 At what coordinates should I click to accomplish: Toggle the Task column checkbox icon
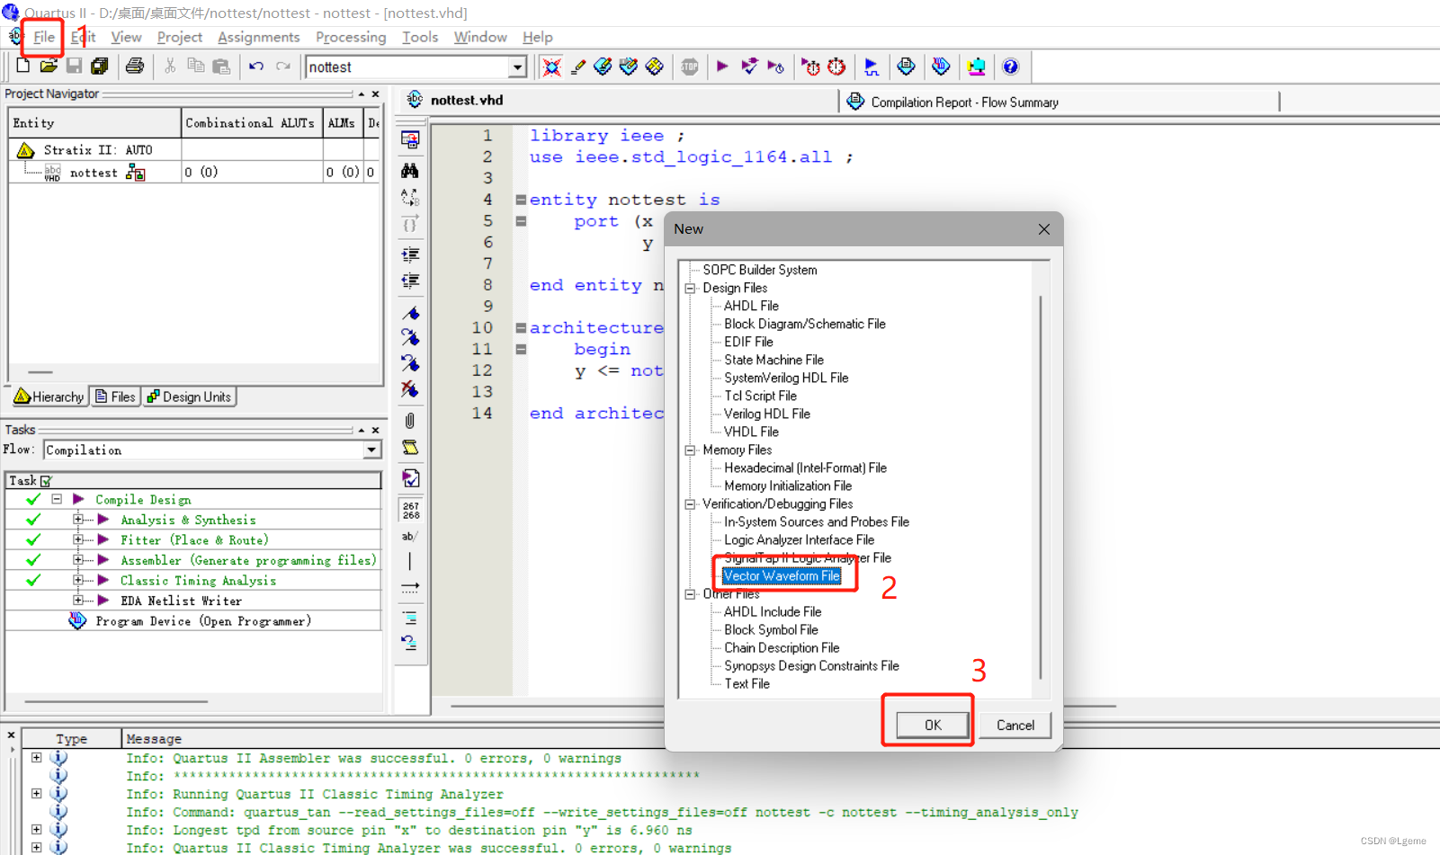46,481
